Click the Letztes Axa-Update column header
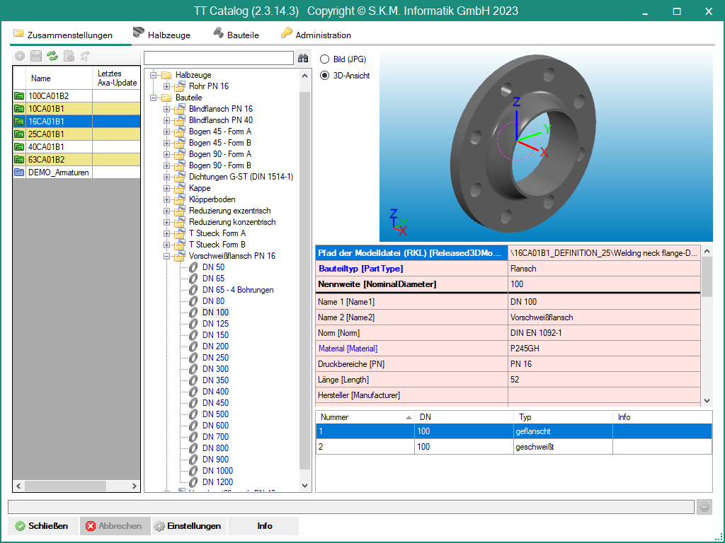The height and width of the screenshot is (543, 725). [x=117, y=78]
